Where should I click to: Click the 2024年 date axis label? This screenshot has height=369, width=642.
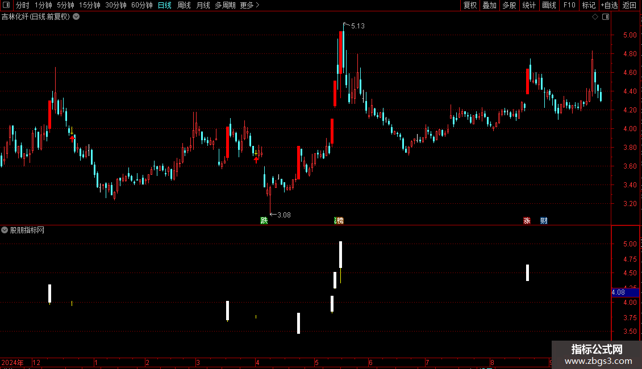(12, 362)
